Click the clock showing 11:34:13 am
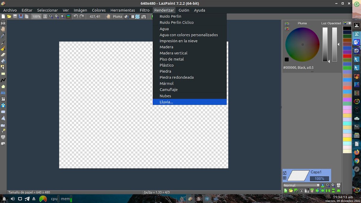Viewport: 361px width, 203px height. 343,197
